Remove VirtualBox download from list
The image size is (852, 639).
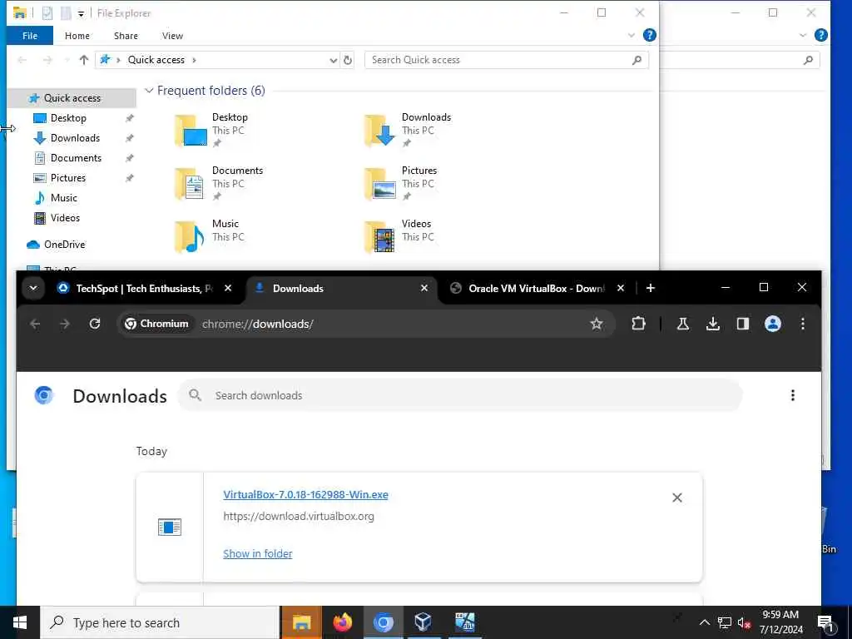677,498
